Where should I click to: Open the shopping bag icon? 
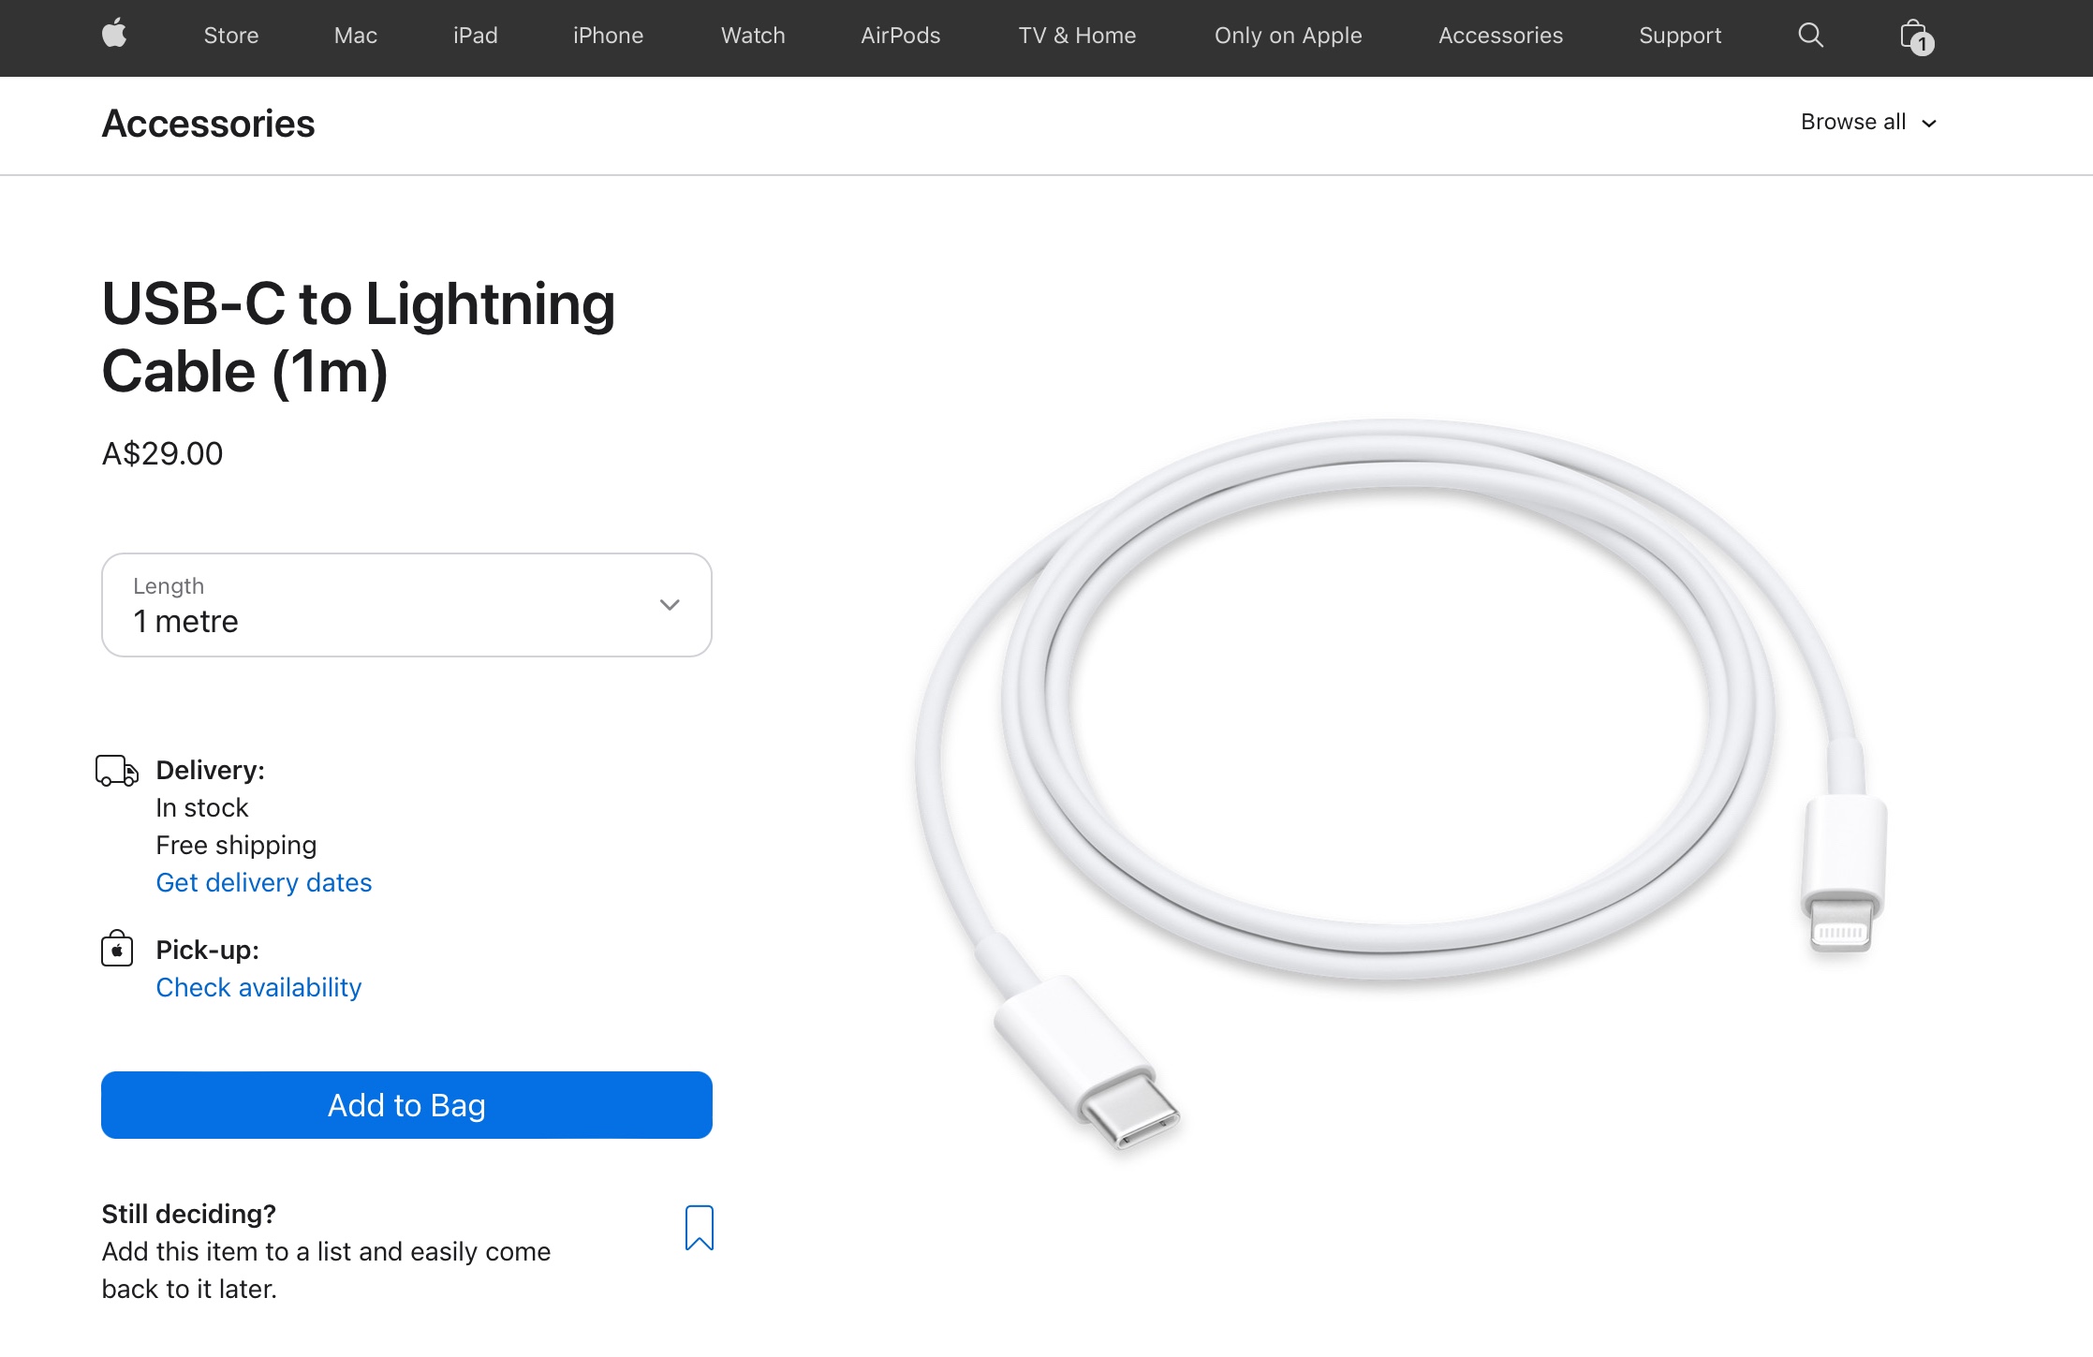click(x=1915, y=37)
